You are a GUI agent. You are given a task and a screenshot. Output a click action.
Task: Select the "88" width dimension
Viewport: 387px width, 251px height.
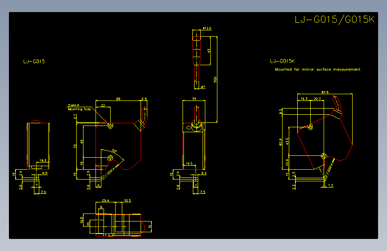click(118, 99)
